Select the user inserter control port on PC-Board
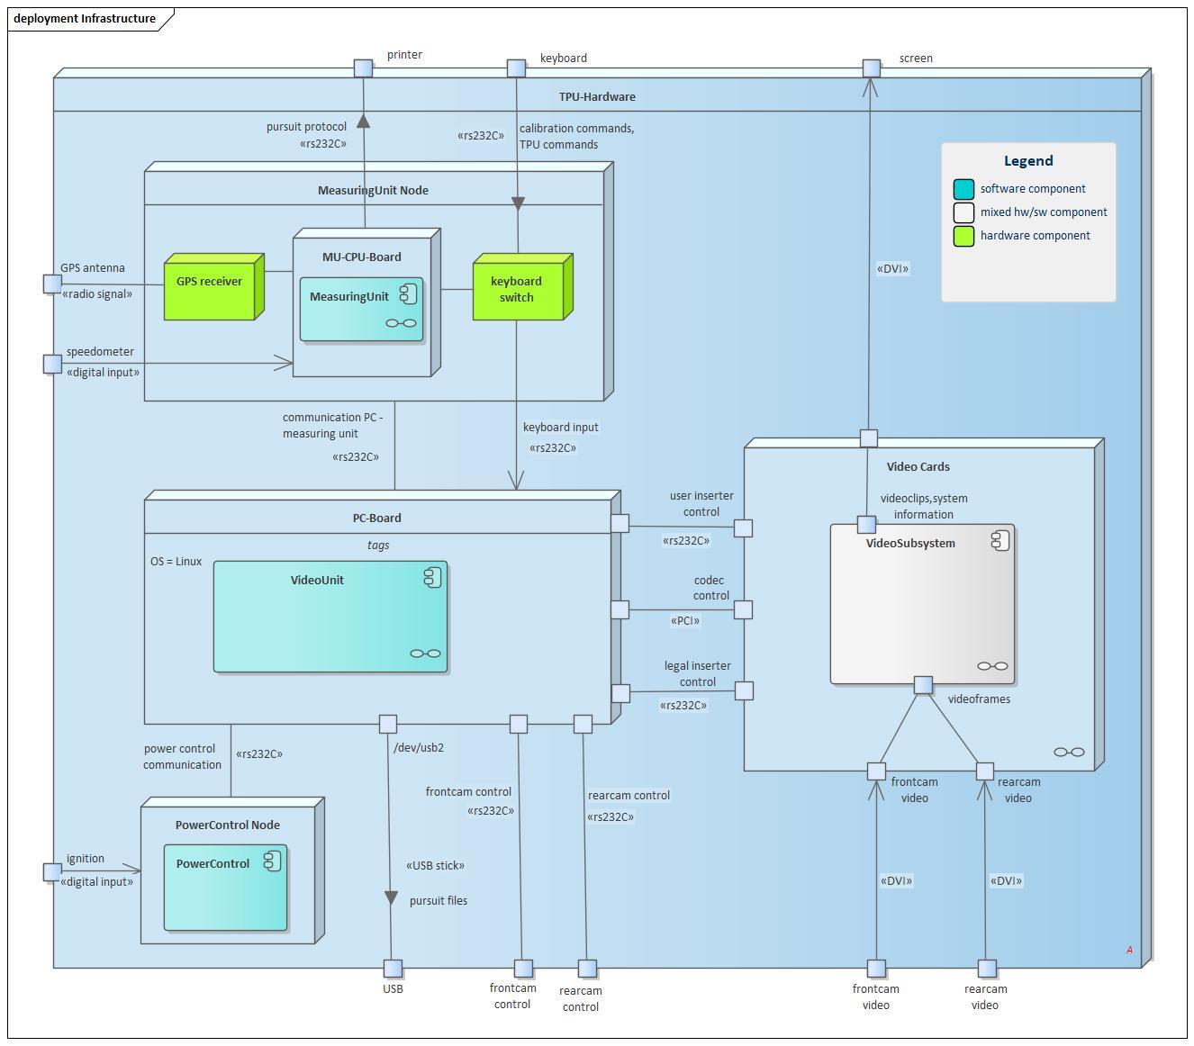This screenshot has width=1194, height=1046. pyautogui.click(x=620, y=523)
